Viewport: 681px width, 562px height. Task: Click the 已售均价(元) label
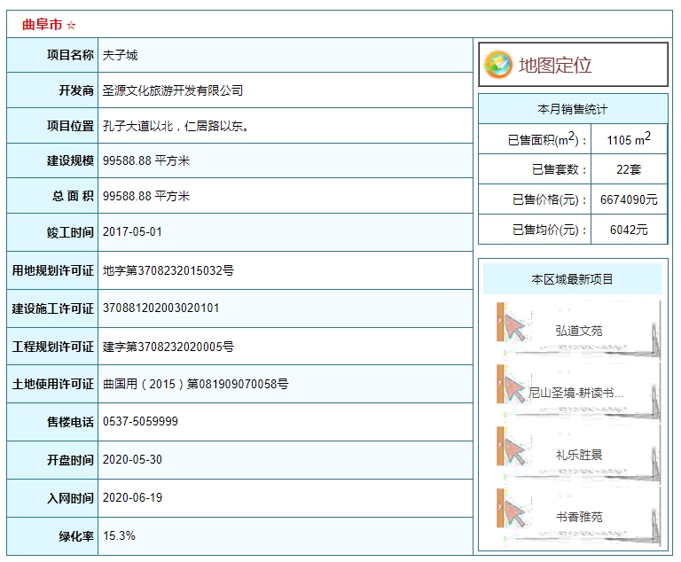click(x=550, y=230)
